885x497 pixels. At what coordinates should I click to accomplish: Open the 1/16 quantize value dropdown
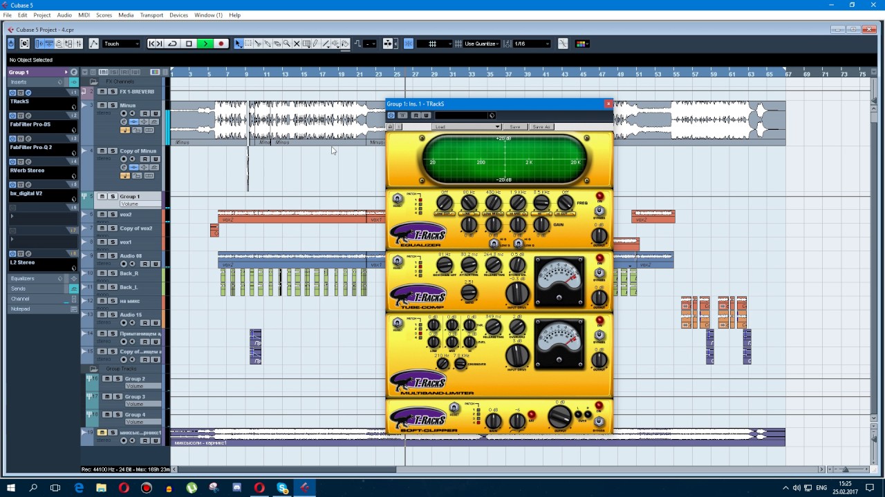[x=532, y=43]
